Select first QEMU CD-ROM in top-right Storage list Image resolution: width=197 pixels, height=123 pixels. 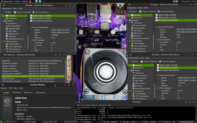167,15
